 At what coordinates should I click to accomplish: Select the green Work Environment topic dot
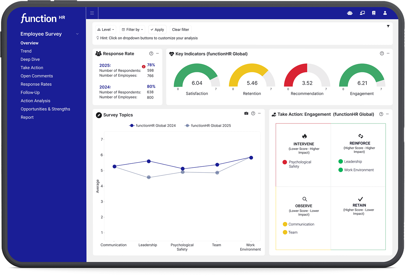340,170
